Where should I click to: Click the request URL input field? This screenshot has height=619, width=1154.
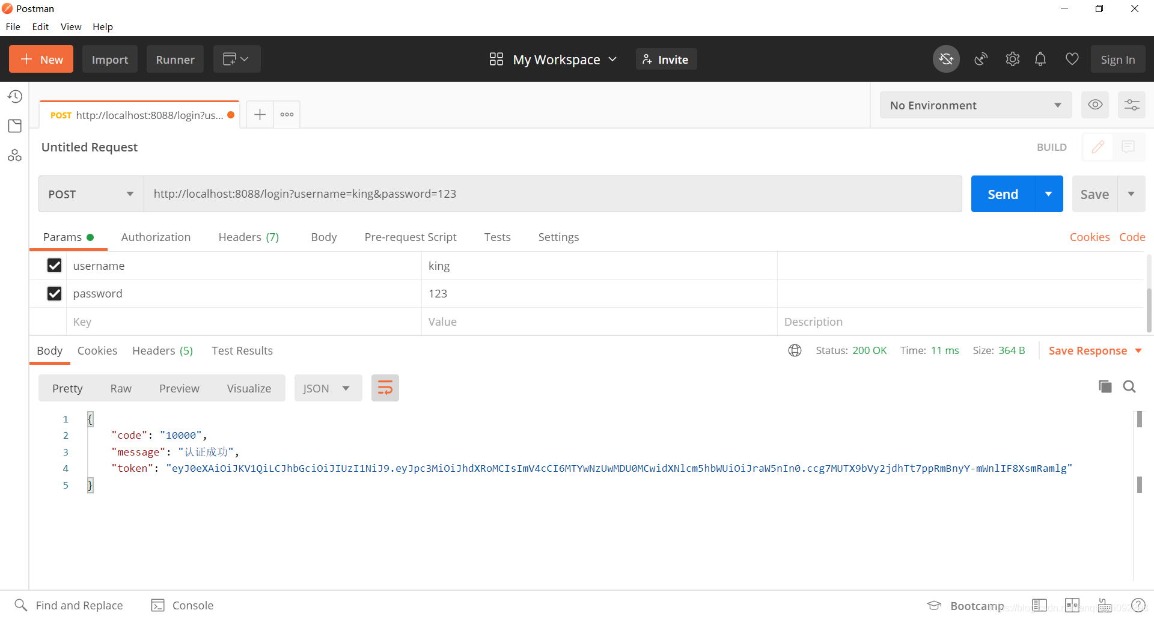coord(552,194)
